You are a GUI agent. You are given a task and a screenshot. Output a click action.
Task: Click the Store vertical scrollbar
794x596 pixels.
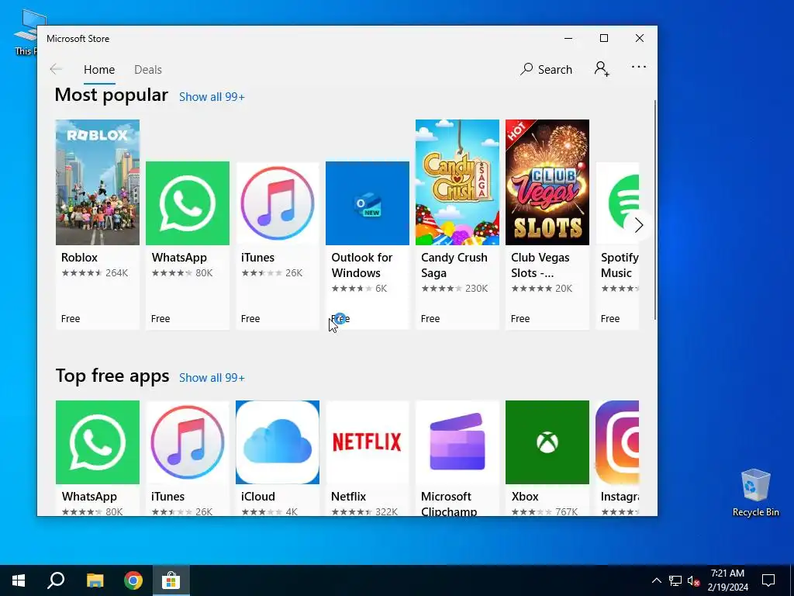tap(654, 210)
